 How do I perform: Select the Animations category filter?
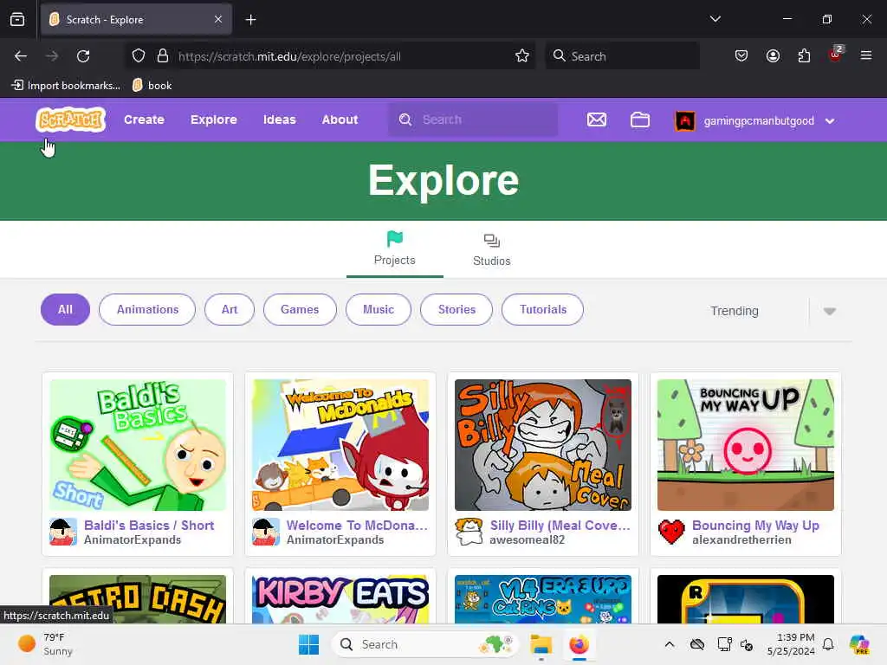click(147, 309)
